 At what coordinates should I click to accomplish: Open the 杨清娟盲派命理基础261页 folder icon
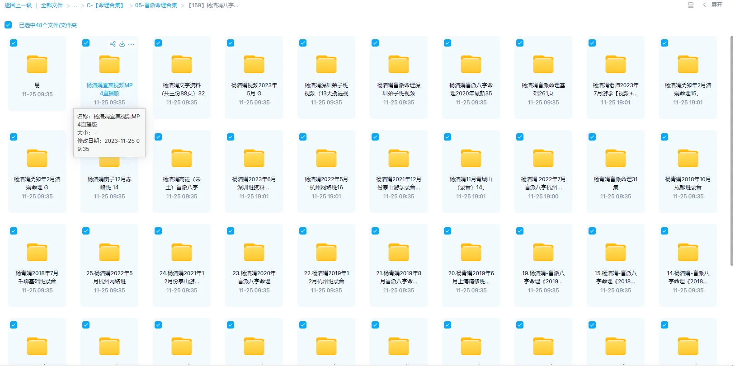[x=543, y=64]
